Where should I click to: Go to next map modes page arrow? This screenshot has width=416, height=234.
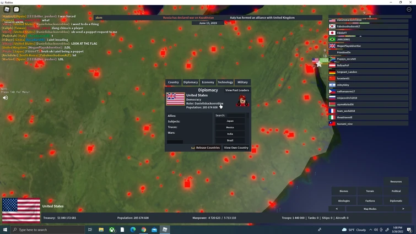[403, 209]
